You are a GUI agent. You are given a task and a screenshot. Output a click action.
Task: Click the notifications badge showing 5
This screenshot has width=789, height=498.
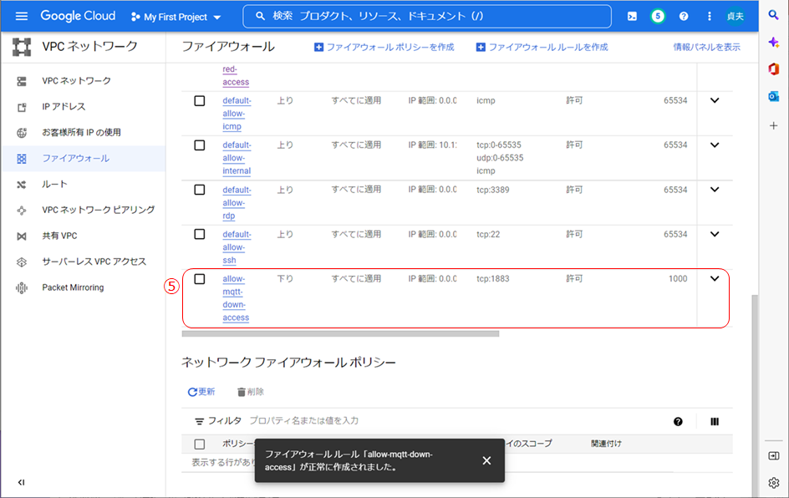pos(658,17)
